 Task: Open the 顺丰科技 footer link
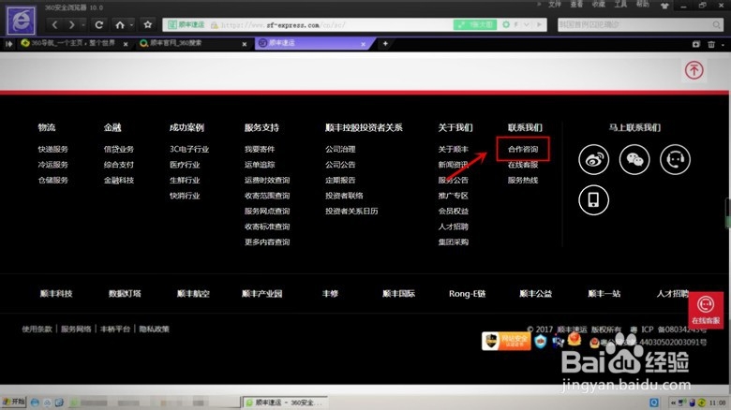pos(56,294)
